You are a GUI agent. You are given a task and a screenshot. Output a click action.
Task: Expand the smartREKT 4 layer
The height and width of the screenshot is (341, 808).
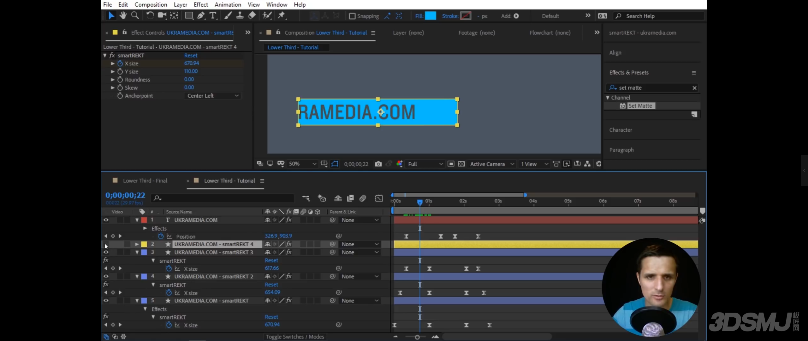click(137, 244)
